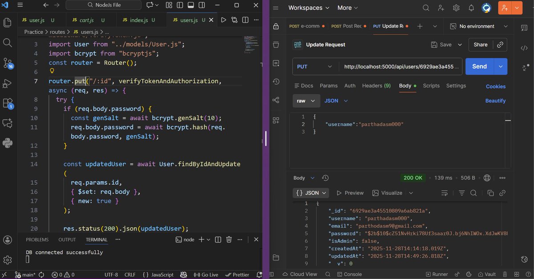Copy response body with copy icon

pyautogui.click(x=490, y=193)
